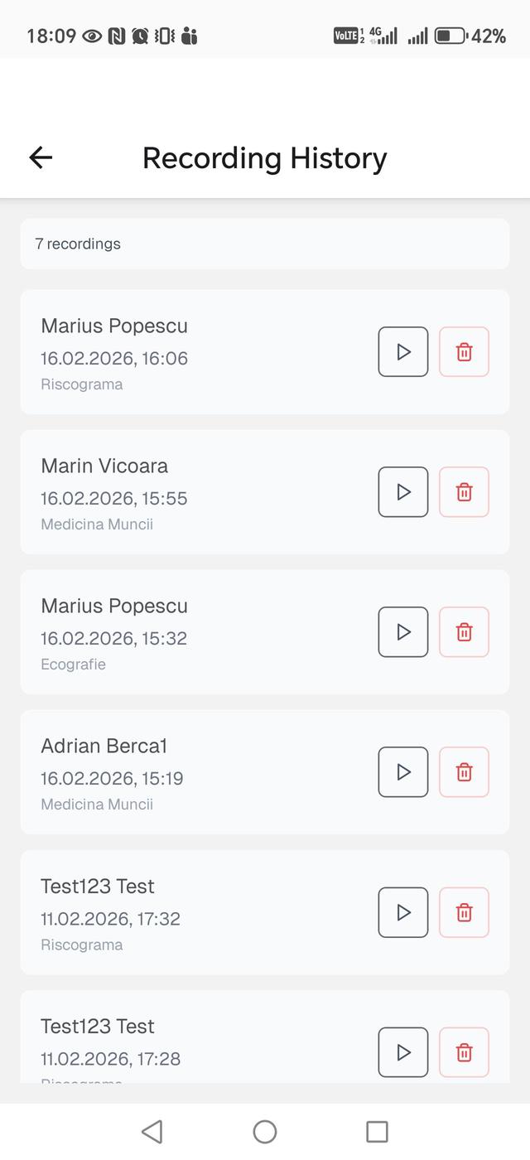The image size is (530, 1160).
Task: Delete Marius Popescu 16:06 recording
Action: [x=464, y=352]
